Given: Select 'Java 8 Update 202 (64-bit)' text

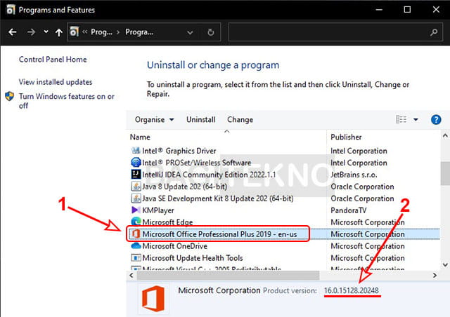Looking at the screenshot, I should [184, 187].
